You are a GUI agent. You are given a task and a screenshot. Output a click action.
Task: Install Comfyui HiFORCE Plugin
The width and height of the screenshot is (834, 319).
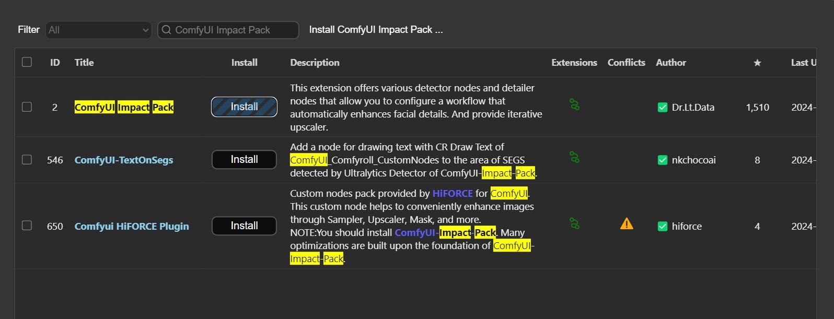[x=244, y=226]
